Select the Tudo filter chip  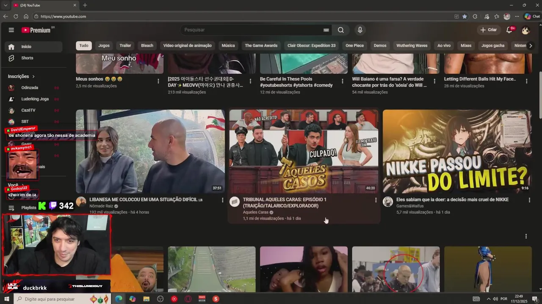click(x=84, y=46)
